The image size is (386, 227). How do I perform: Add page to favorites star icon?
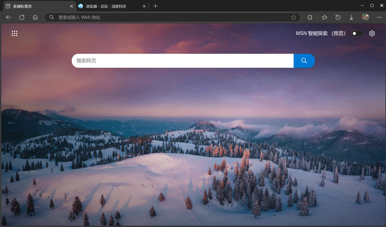click(294, 18)
